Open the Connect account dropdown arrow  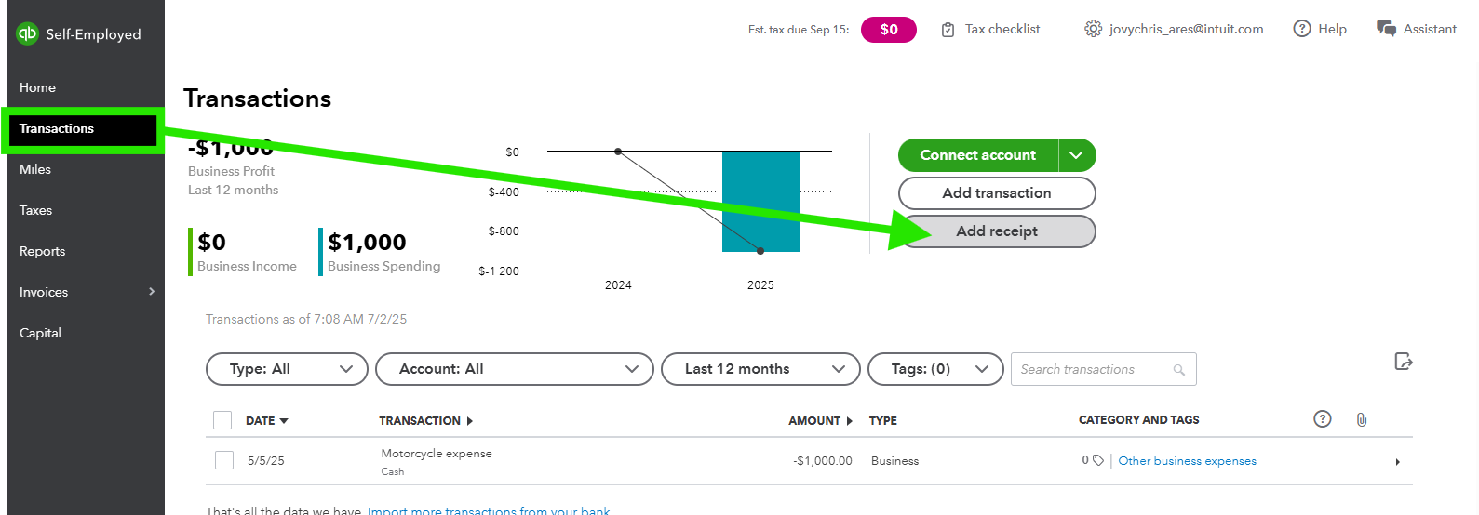coord(1077,155)
